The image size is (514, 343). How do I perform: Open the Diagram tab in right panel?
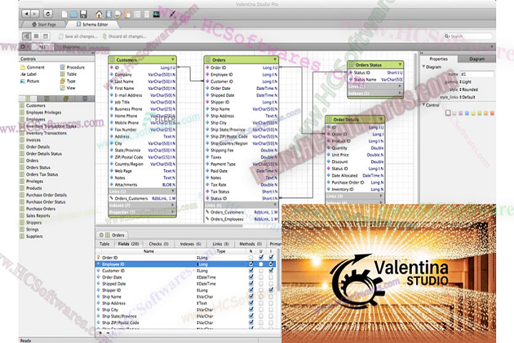pos(477,59)
